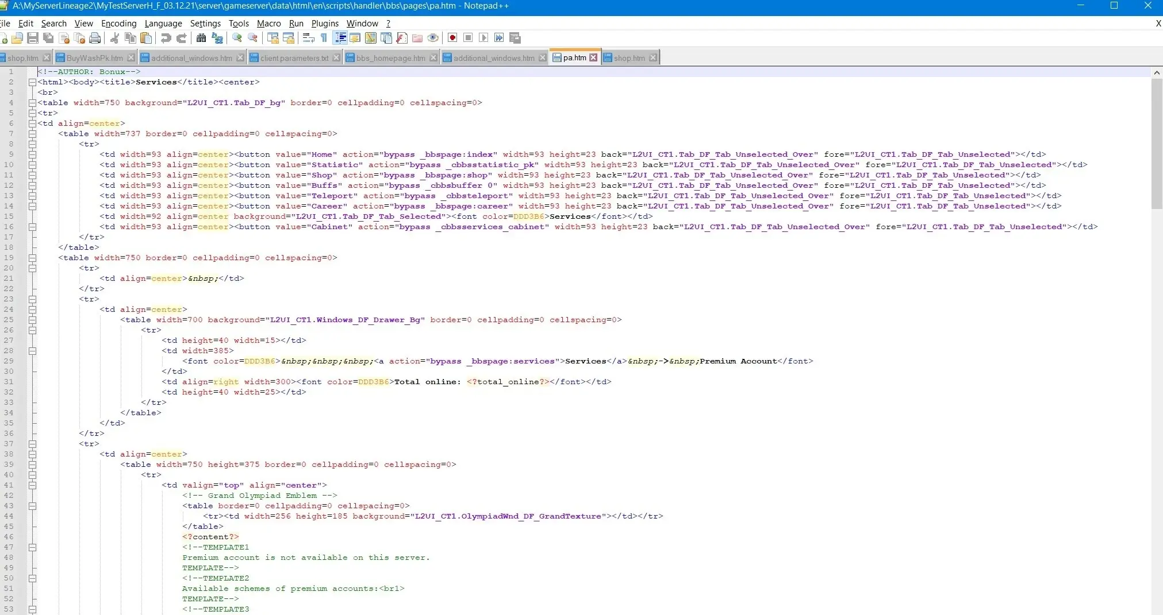Open the Plugins menu
Image resolution: width=1163 pixels, height=615 pixels.
(x=325, y=24)
